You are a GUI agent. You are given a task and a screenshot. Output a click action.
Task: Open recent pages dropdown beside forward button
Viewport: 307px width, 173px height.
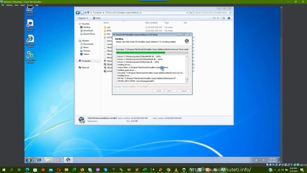click(85, 13)
